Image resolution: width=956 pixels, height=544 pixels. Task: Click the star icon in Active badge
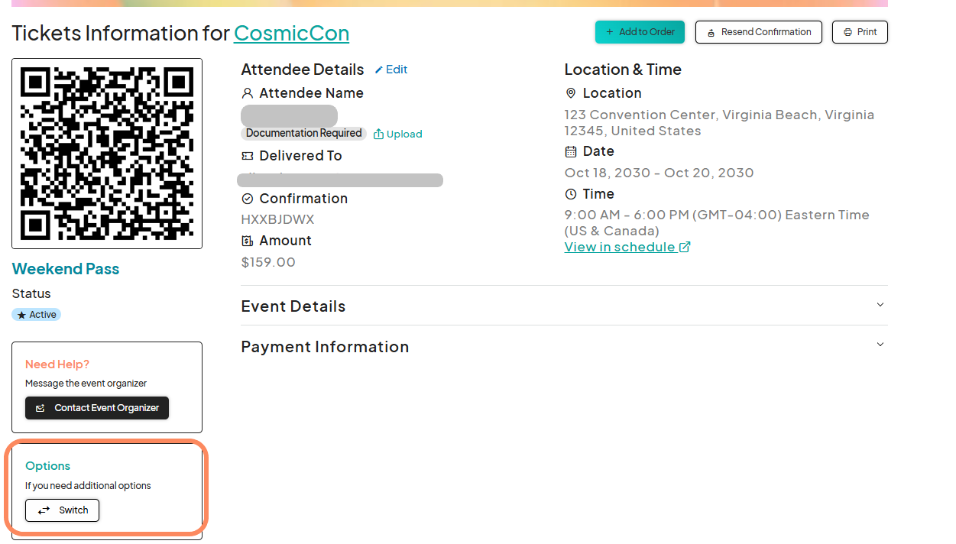point(22,315)
